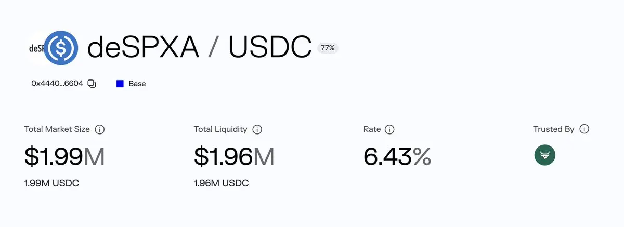
Task: Click the blue USDC token logo
Action: coord(61,48)
